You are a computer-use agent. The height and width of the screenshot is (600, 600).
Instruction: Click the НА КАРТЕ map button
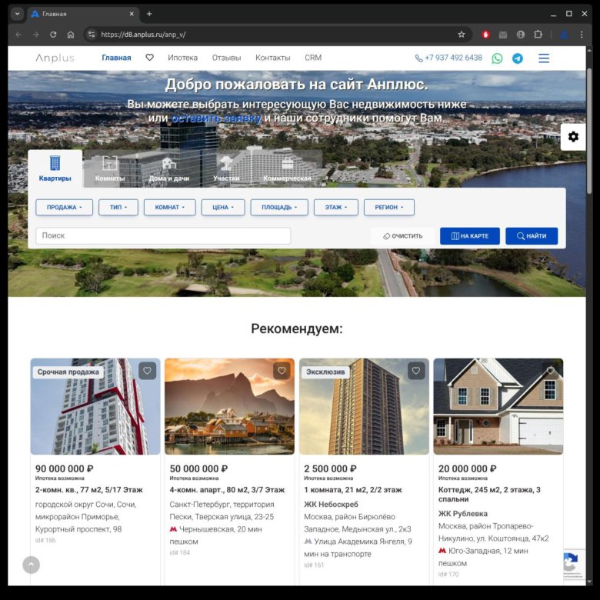click(x=469, y=236)
